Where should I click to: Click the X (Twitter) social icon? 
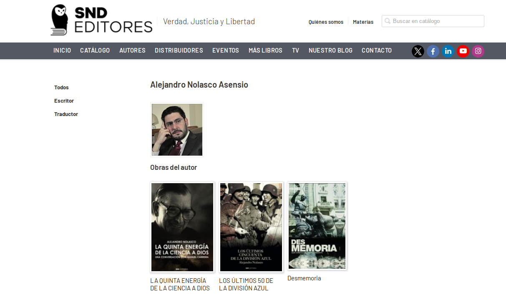click(418, 51)
